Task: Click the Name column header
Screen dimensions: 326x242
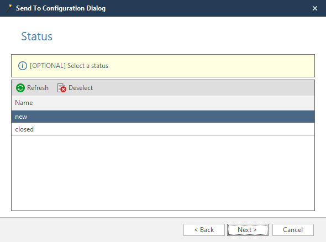Action: (x=163, y=103)
